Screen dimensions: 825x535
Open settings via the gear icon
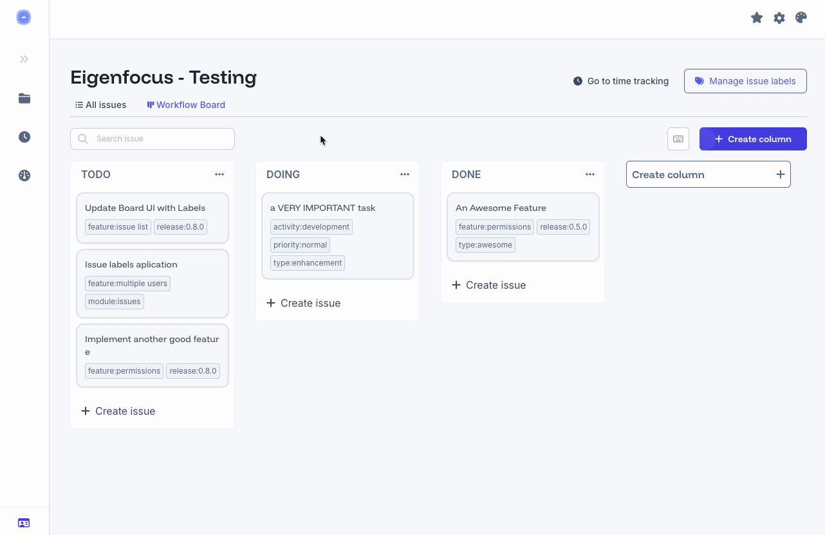pyautogui.click(x=779, y=18)
